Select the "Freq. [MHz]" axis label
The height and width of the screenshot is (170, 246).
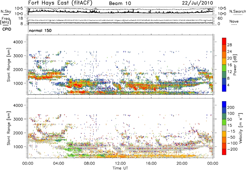6,21
